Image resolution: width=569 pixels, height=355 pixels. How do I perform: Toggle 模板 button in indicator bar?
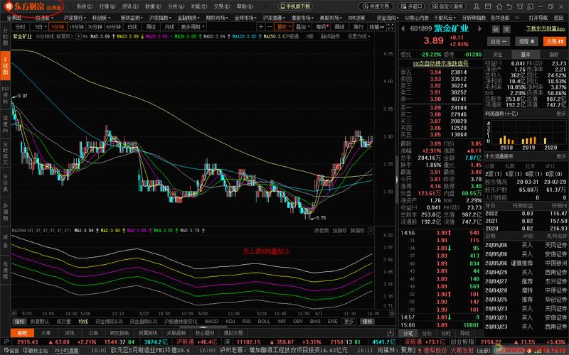367,322
